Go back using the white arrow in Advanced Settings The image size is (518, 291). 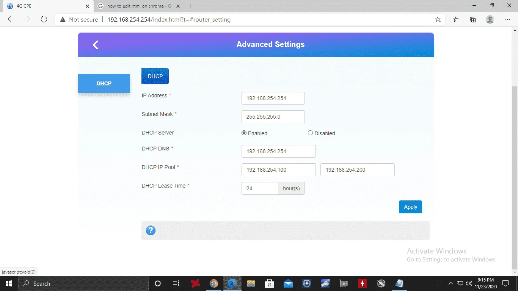click(x=96, y=45)
